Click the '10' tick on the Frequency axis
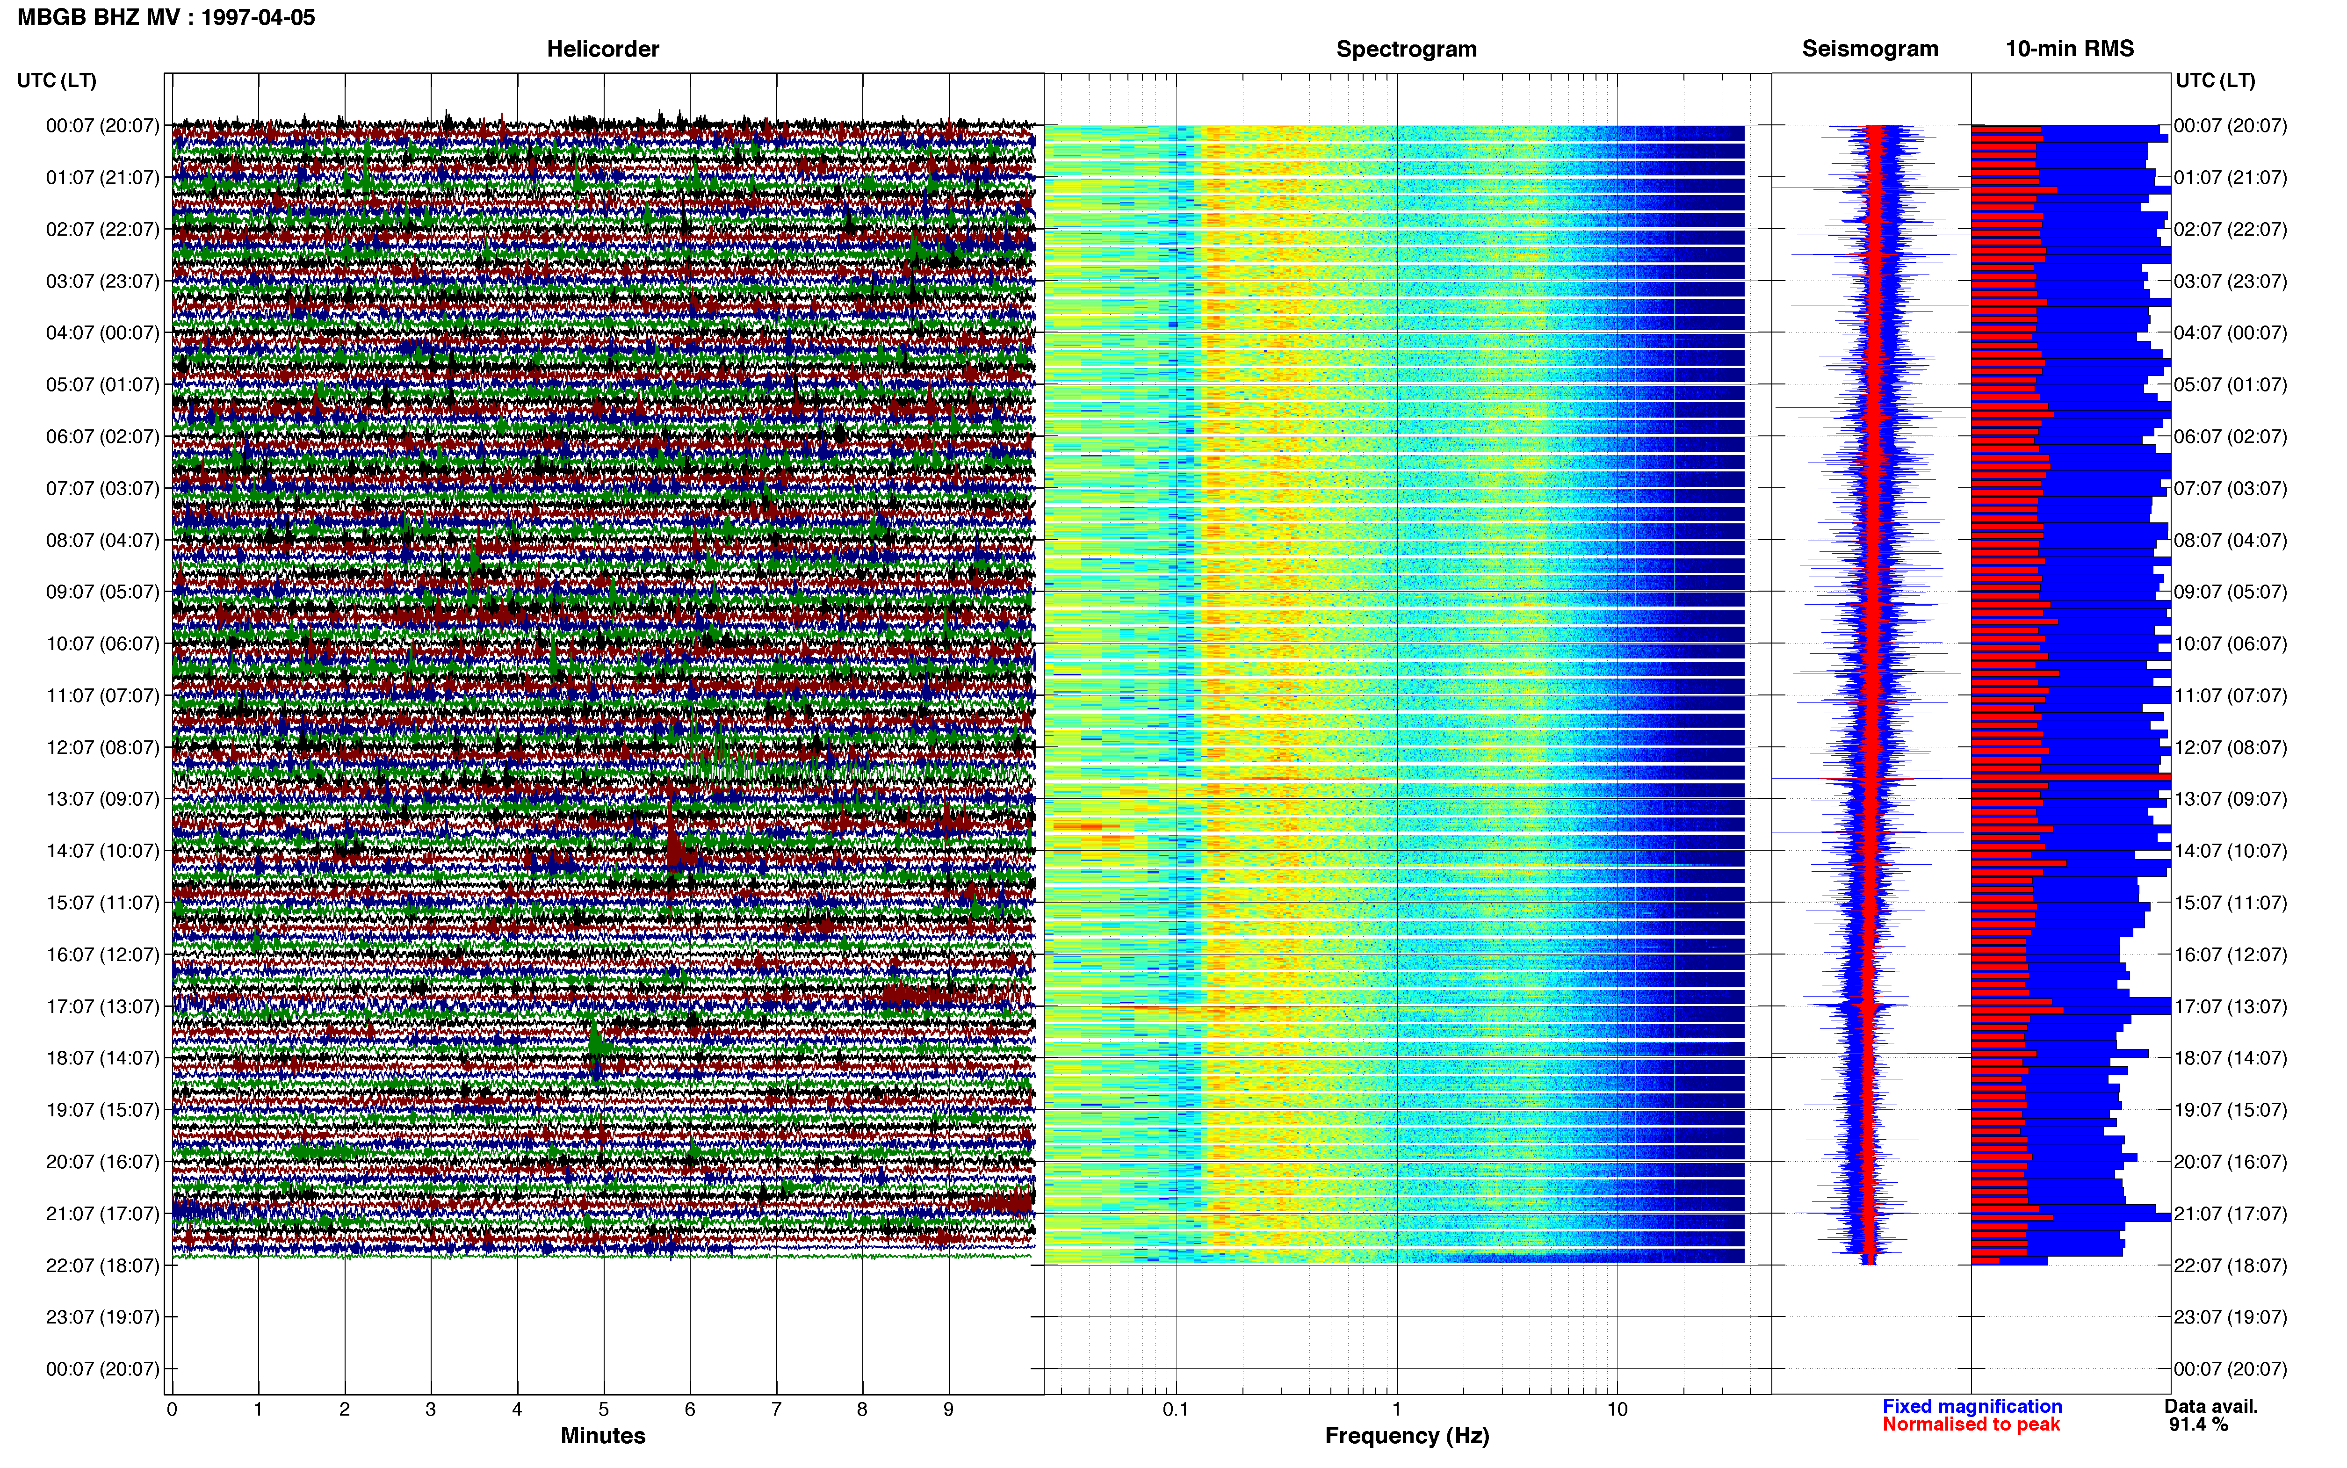Viewport: 2347px width, 1468px height. coord(1617,1410)
